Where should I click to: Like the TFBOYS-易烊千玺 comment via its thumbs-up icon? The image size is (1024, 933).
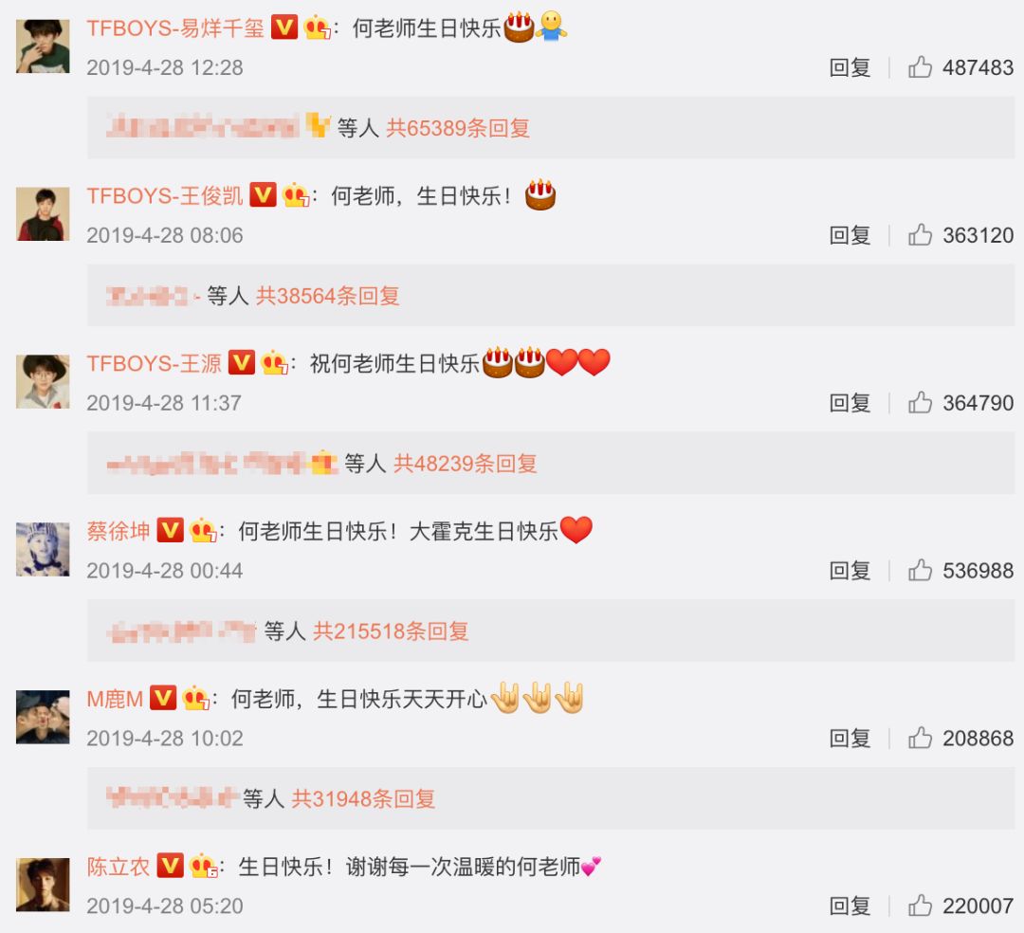click(920, 66)
